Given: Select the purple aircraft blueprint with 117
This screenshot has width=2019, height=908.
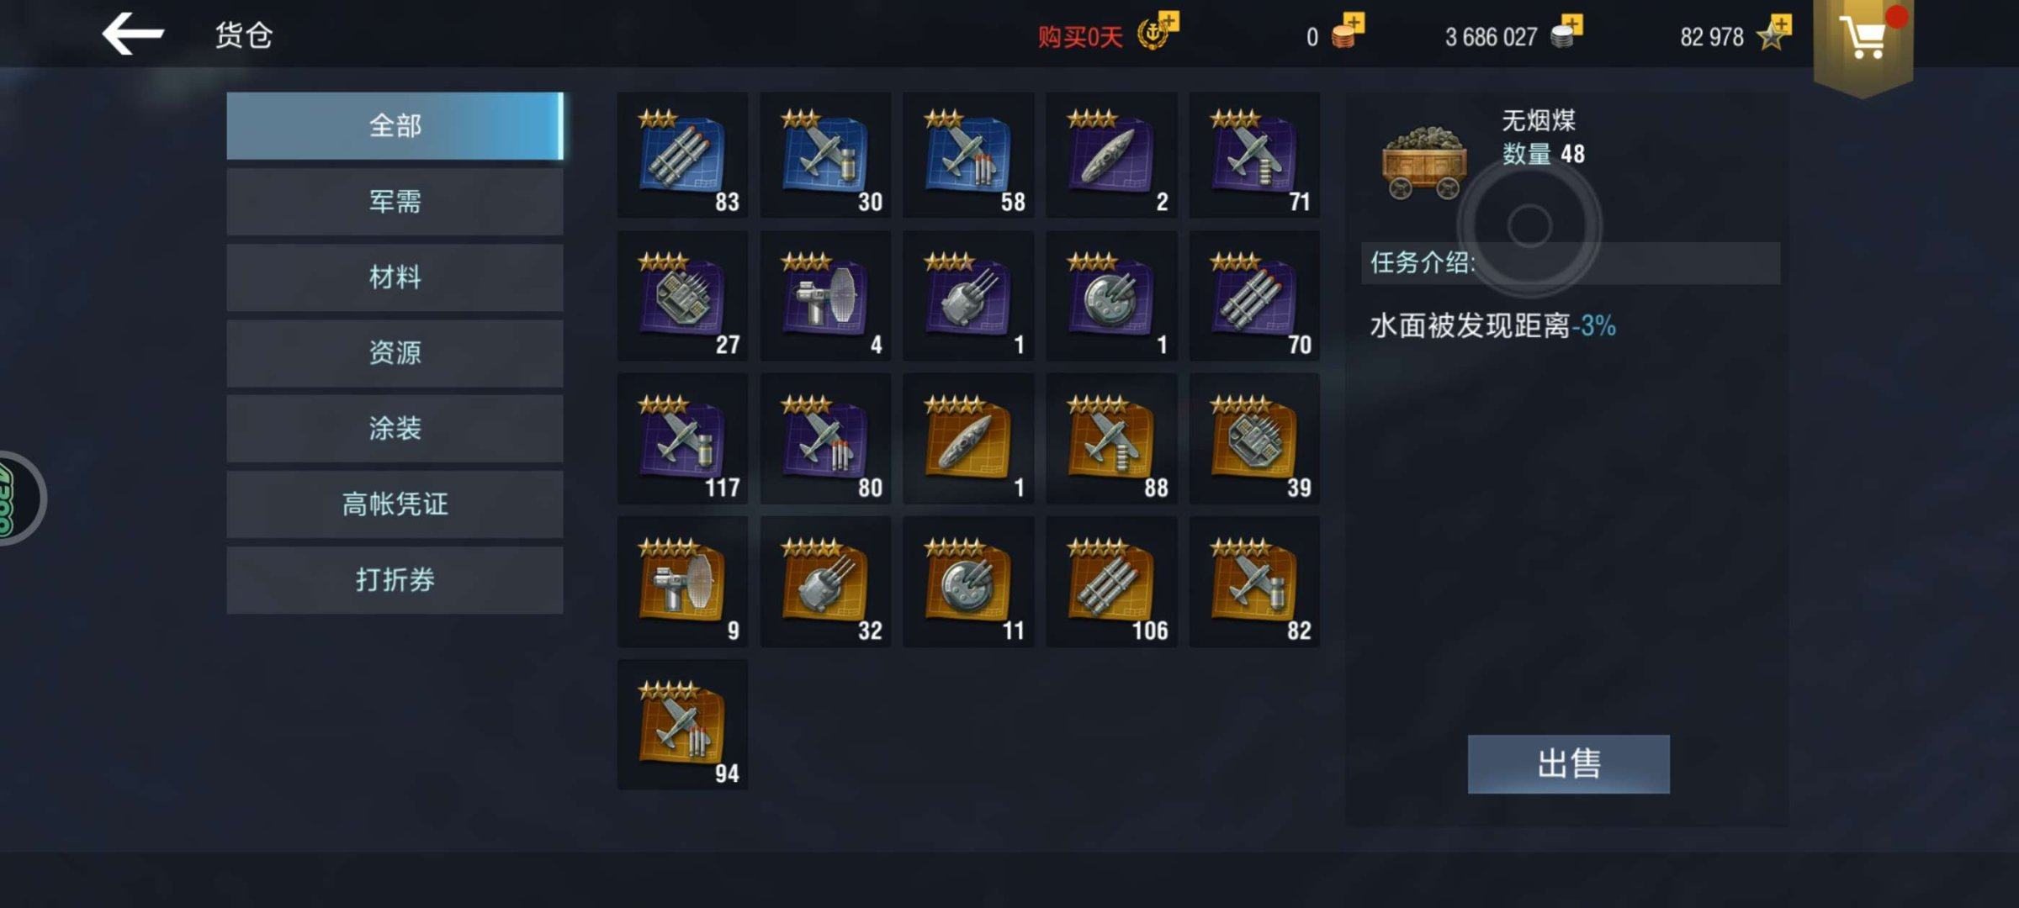Looking at the screenshot, I should click(682, 440).
